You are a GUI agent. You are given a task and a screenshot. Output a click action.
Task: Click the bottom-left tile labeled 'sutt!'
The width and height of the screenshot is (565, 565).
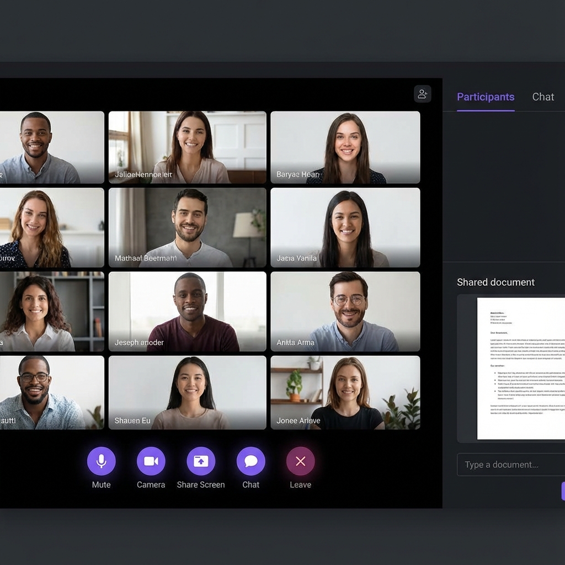[x=51, y=392]
